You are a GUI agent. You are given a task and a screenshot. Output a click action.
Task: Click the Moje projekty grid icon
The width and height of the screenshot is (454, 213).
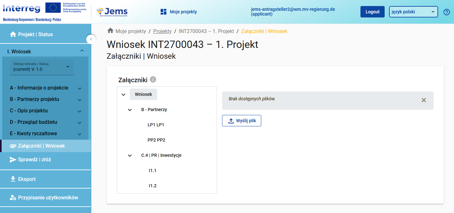164,12
